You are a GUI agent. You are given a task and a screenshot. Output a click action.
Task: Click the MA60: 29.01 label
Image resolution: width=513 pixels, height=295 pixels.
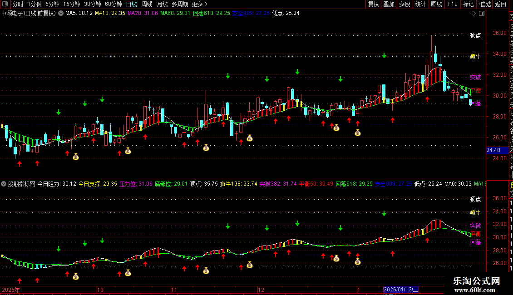click(x=175, y=14)
